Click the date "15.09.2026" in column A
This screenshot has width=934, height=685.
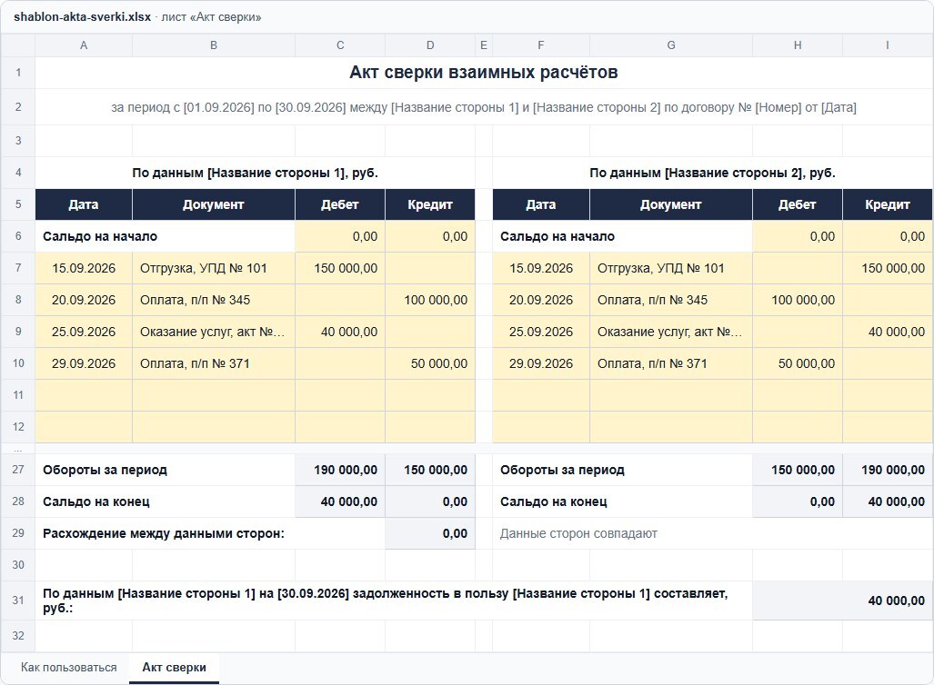84,268
